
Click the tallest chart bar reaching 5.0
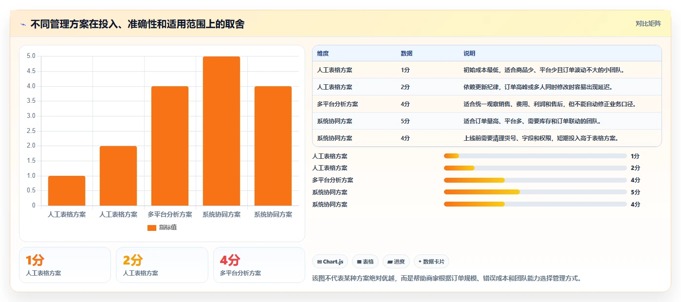(221, 131)
